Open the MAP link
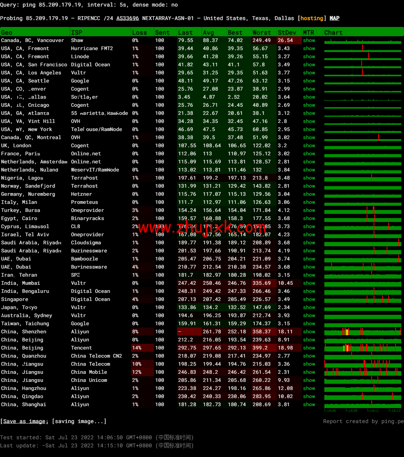404x457 pixels. point(334,18)
